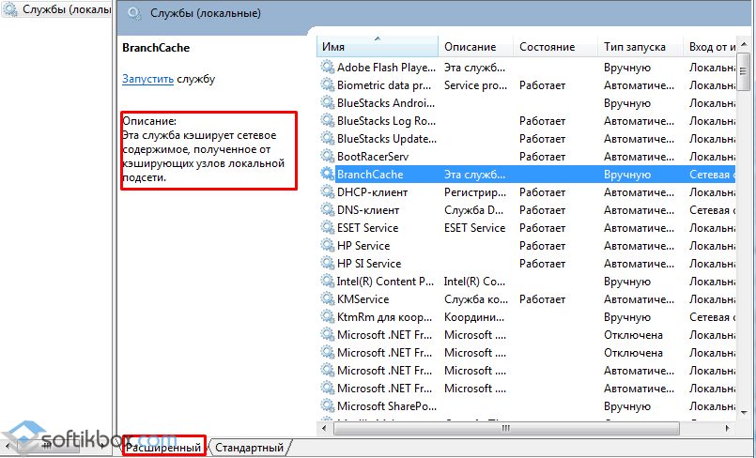Click the Запустить link to start service
Image resolution: width=756 pixels, height=458 pixels.
147,79
